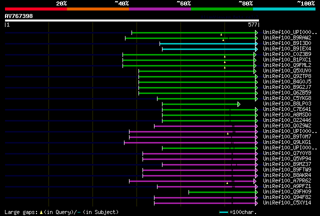
Task: Click the purple ~60% identity legend bar
Action: 160,9
